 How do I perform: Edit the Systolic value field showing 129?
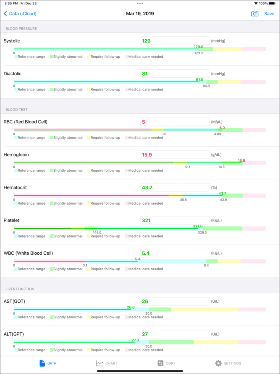[174, 41]
